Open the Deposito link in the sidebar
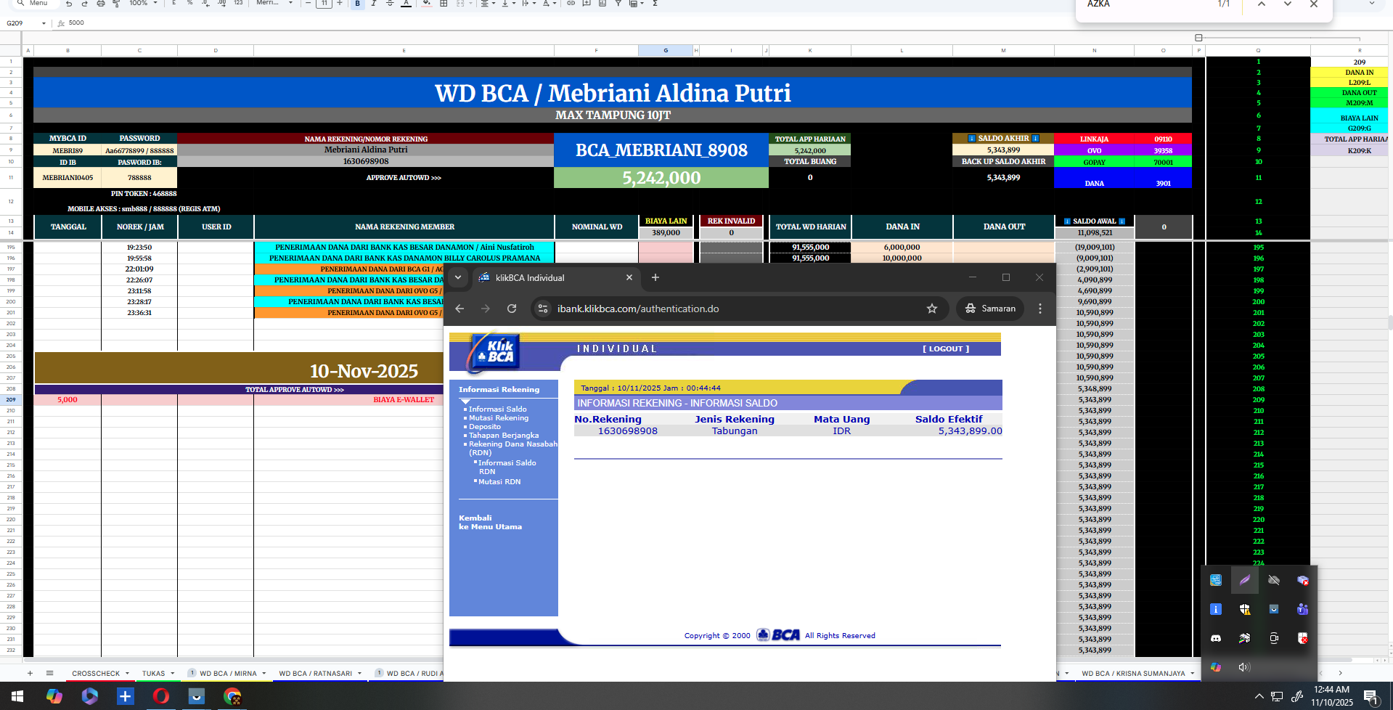 tap(485, 427)
